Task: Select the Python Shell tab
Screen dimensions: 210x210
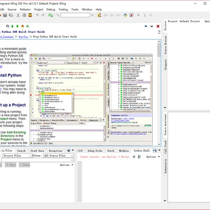Action: 142,150
